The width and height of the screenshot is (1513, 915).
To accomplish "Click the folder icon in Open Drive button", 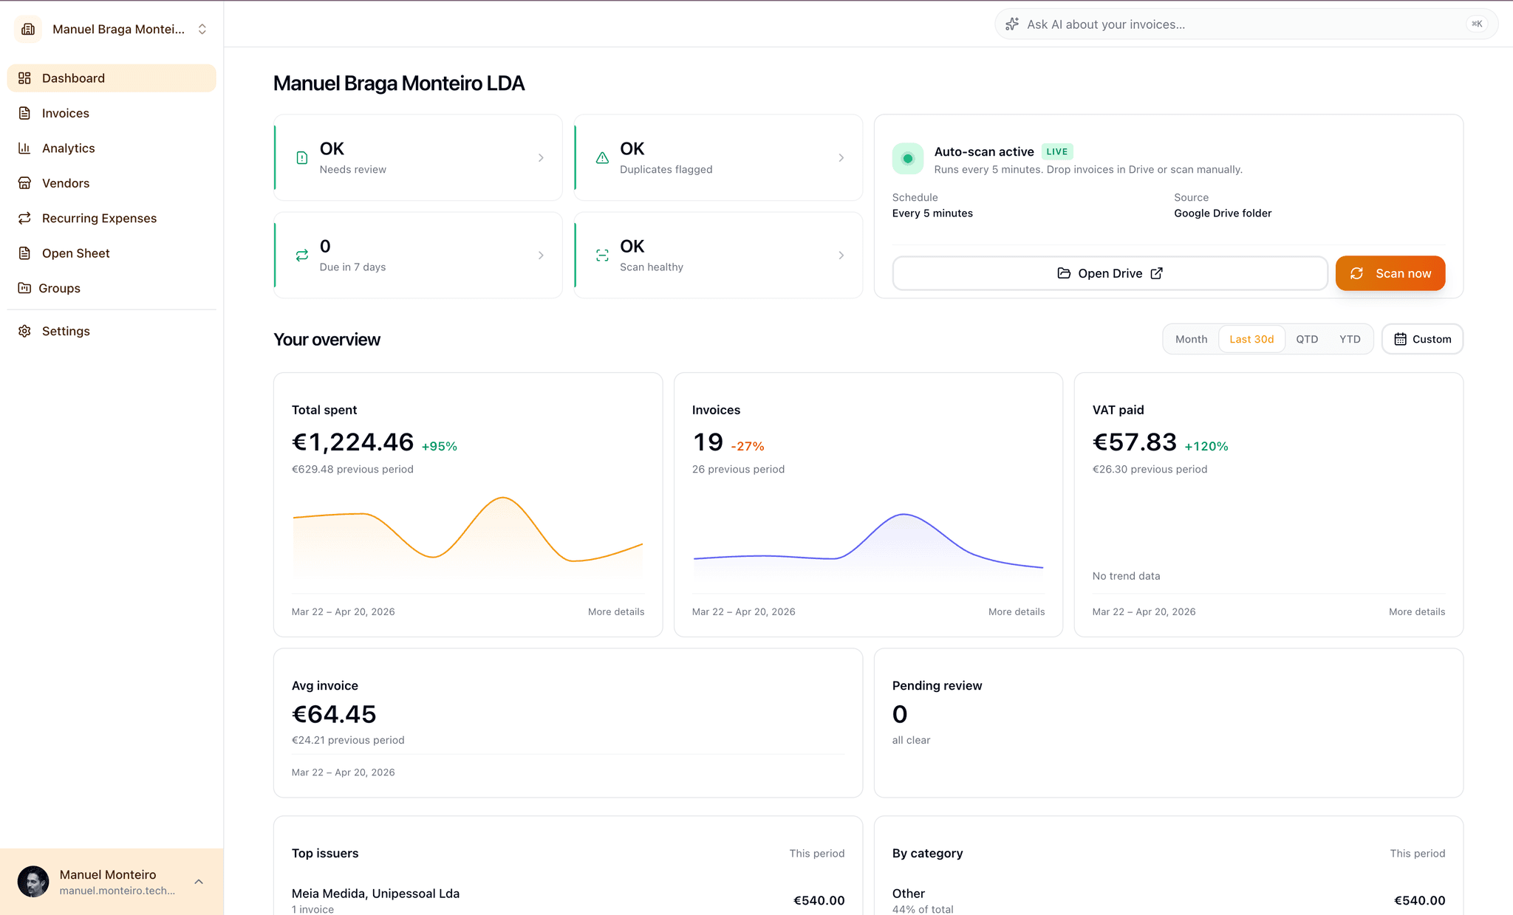I will 1064,273.
